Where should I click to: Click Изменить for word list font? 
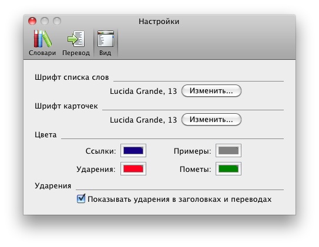(x=211, y=91)
